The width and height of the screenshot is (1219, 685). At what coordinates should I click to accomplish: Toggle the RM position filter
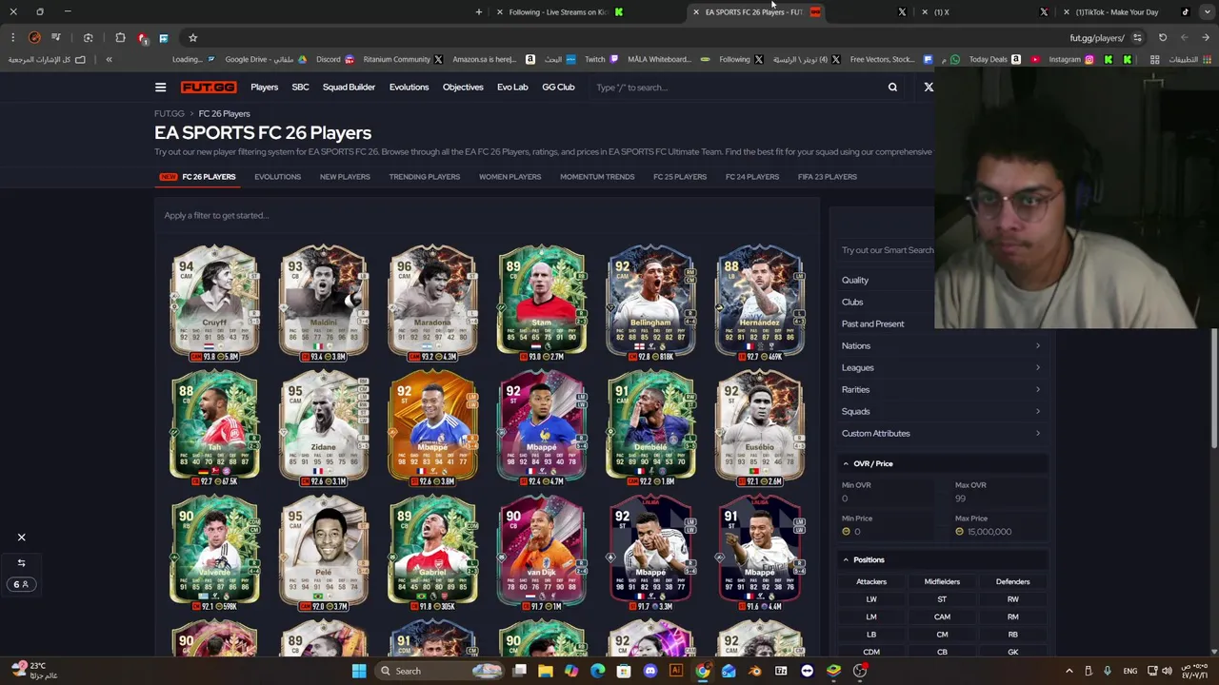point(1012,616)
